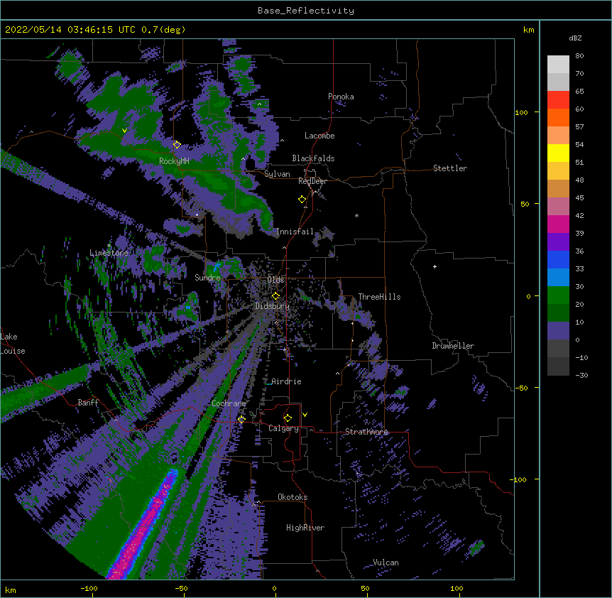Viewport: 612px width, 598px height.
Task: Click the HighRiver label
Action: point(305,528)
